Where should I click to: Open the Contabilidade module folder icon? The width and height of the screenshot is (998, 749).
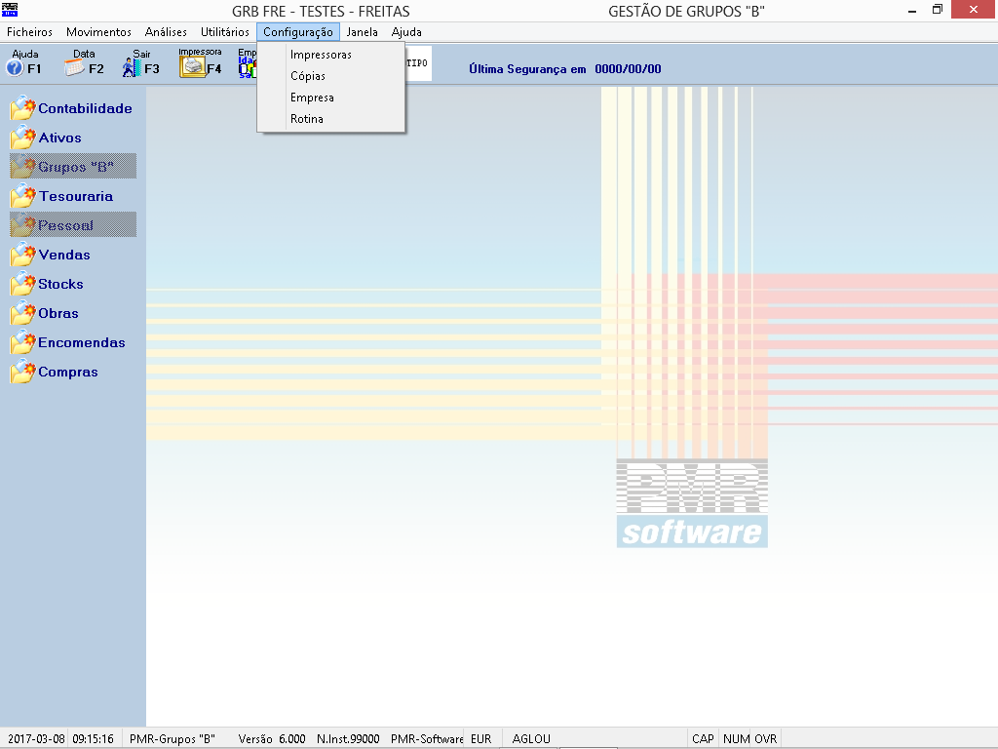pos(23,108)
